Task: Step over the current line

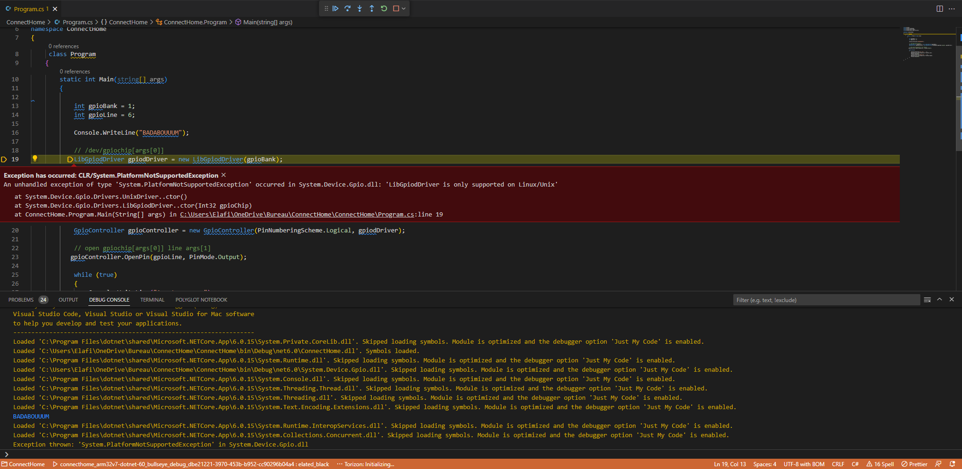Action: 347,8
